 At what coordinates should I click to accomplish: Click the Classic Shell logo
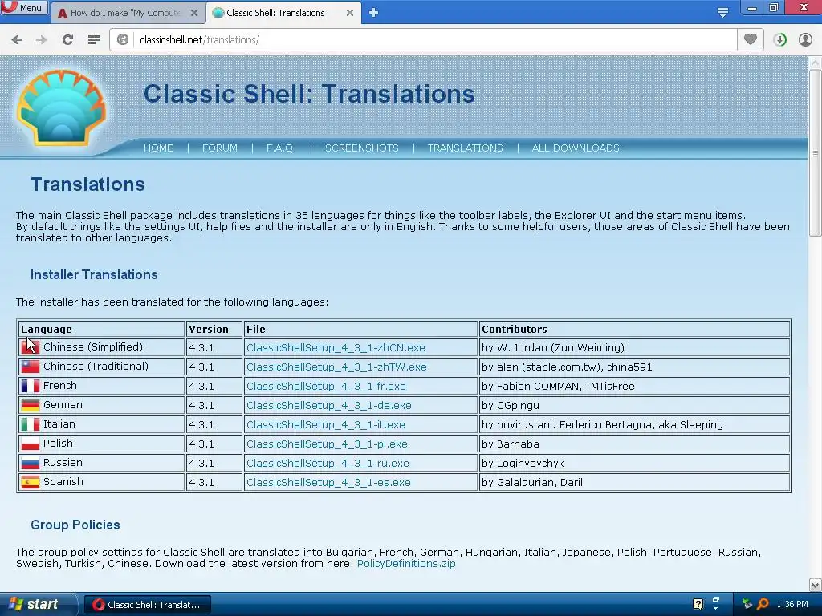tap(61, 107)
